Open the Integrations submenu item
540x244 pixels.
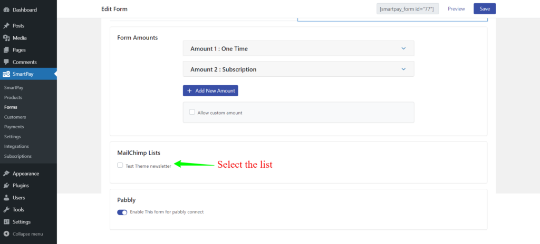pos(16,146)
